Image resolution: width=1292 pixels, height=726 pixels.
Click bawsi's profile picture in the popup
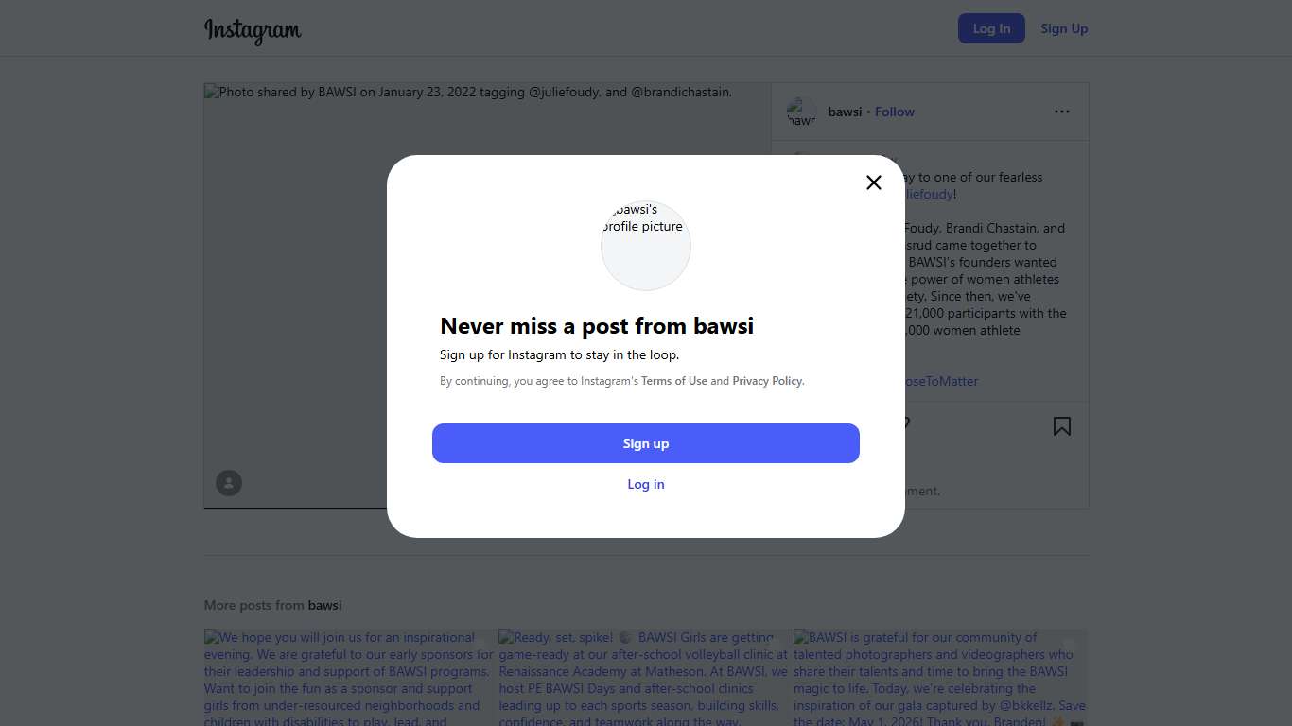(x=646, y=245)
